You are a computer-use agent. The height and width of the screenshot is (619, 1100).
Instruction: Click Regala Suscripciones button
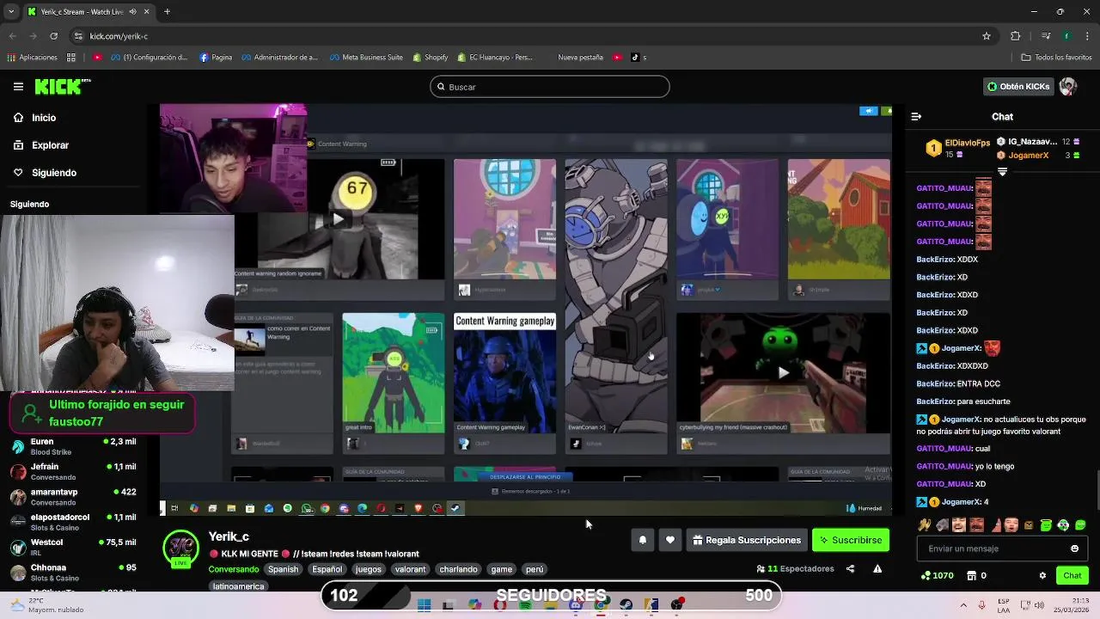tap(747, 540)
